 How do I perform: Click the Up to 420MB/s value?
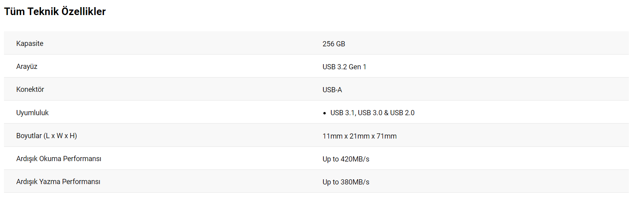pyautogui.click(x=346, y=159)
